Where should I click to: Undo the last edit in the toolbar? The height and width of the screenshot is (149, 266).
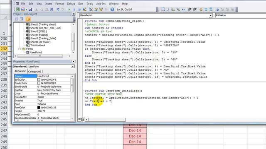click(x=58, y=10)
